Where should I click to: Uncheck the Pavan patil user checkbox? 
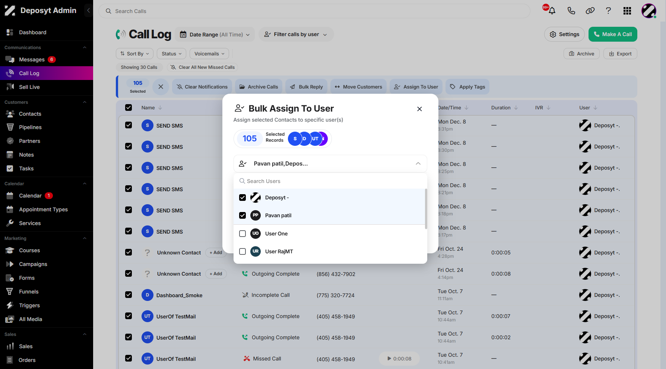pos(242,215)
